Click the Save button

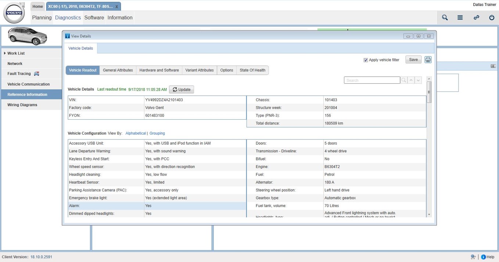[x=413, y=60]
